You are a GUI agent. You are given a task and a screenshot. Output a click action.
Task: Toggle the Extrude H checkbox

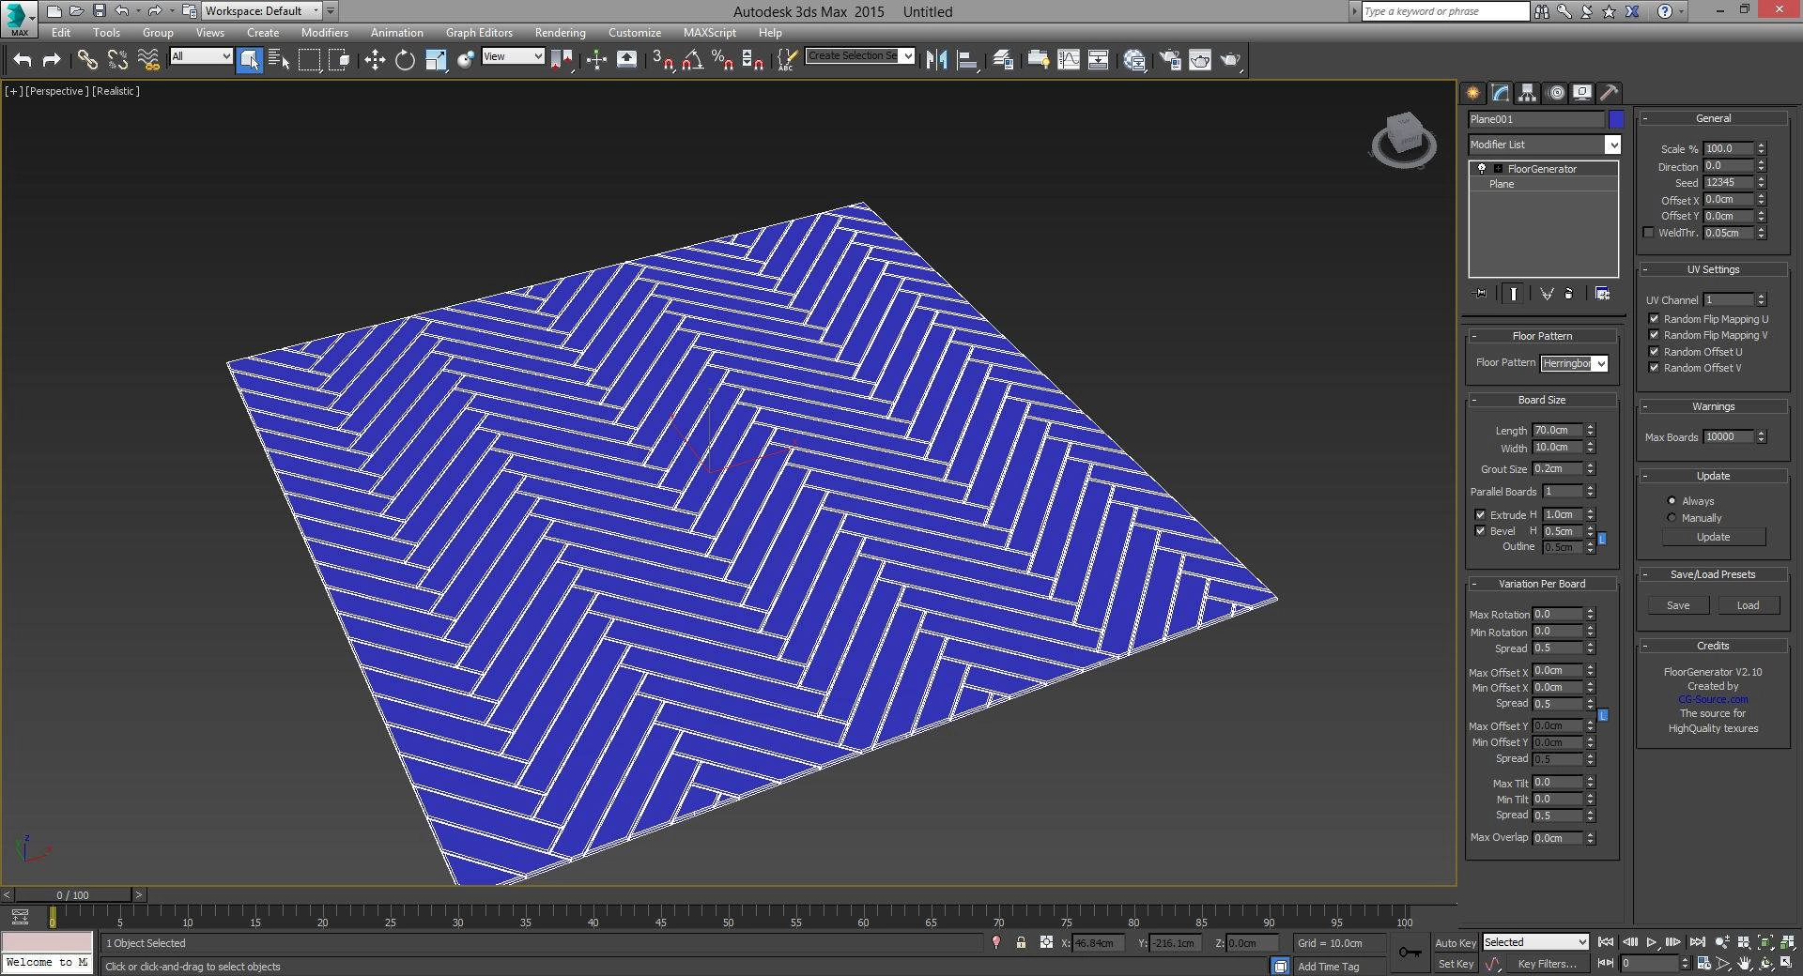1480,515
